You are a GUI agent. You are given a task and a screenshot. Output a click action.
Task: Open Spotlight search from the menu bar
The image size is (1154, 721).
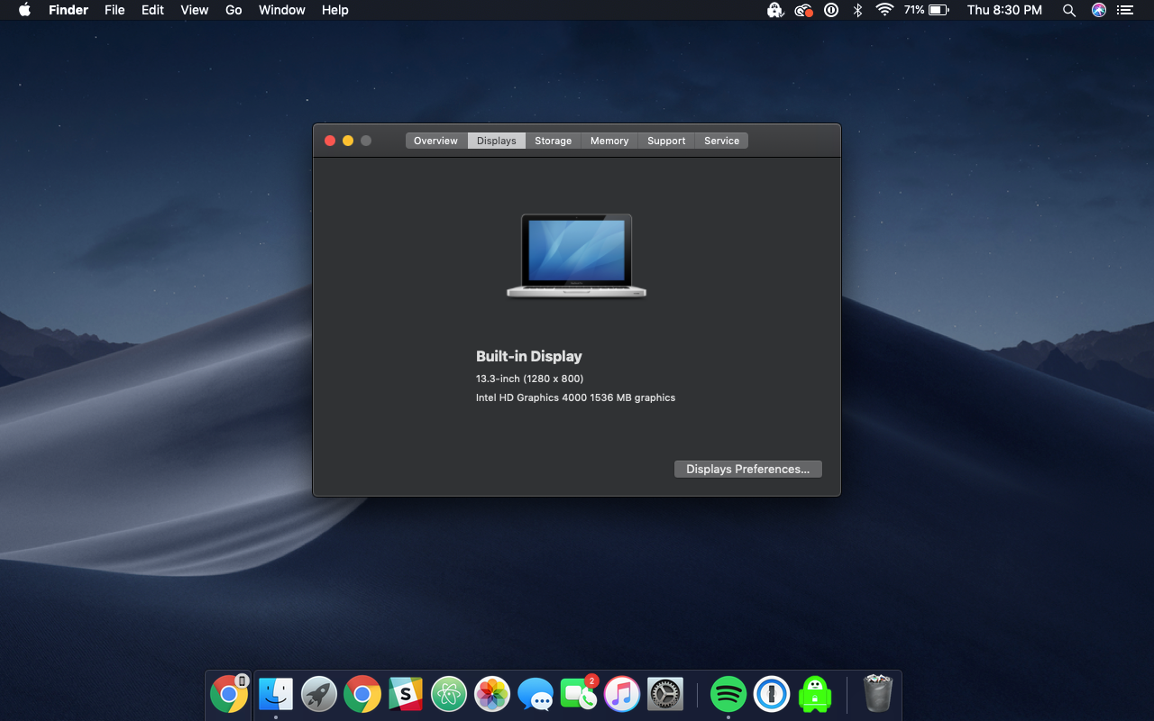(x=1069, y=10)
